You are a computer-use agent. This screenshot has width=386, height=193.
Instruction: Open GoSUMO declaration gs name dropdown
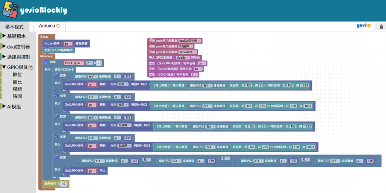click(x=202, y=63)
